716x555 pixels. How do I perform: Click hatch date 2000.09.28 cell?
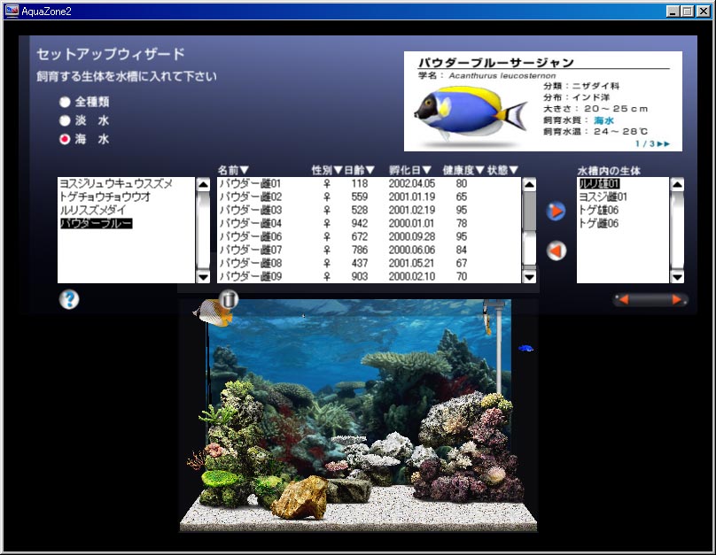click(x=412, y=236)
